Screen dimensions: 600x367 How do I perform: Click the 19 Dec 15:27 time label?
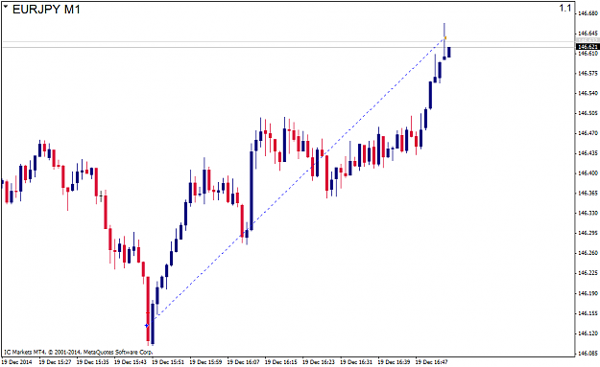pyautogui.click(x=55, y=362)
